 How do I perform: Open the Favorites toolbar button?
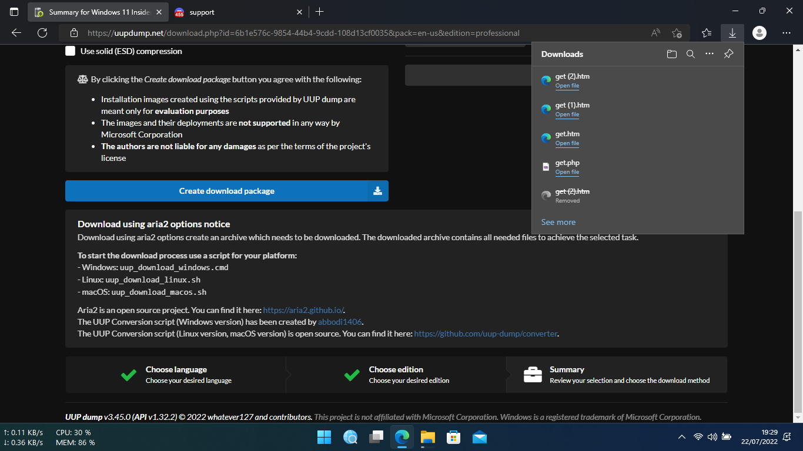[x=707, y=33]
